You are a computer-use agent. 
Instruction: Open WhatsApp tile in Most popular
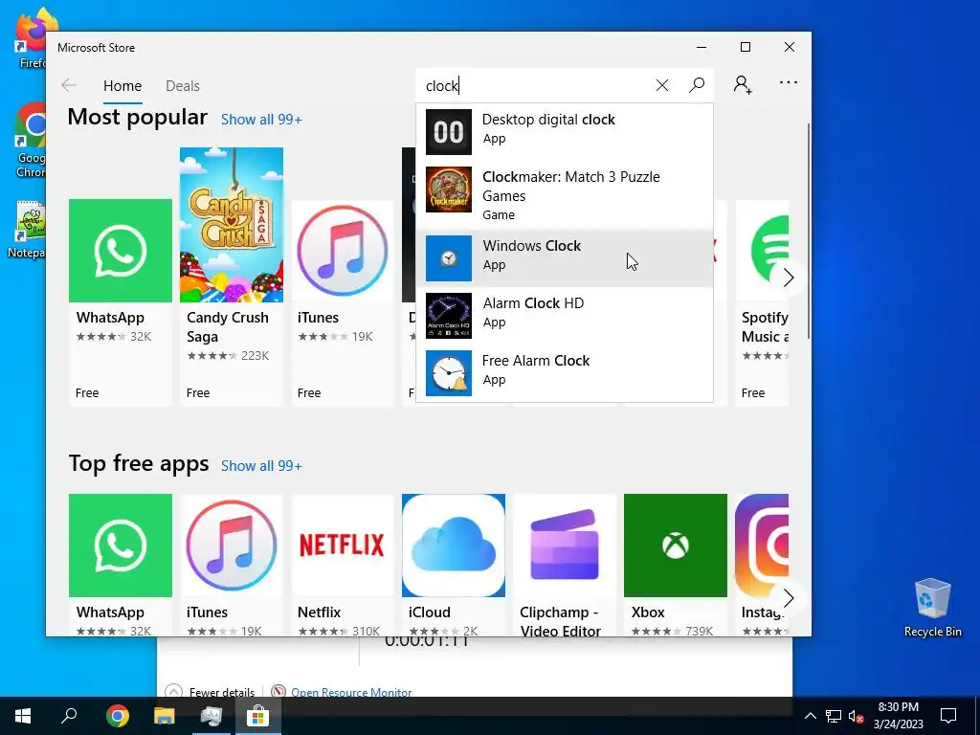120,302
